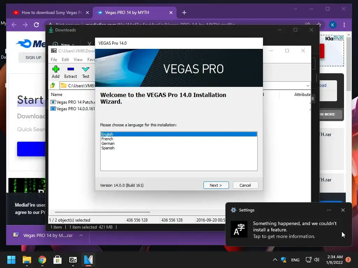
Task: Click the New button in Downloads Explorer window
Action: [64, 44]
